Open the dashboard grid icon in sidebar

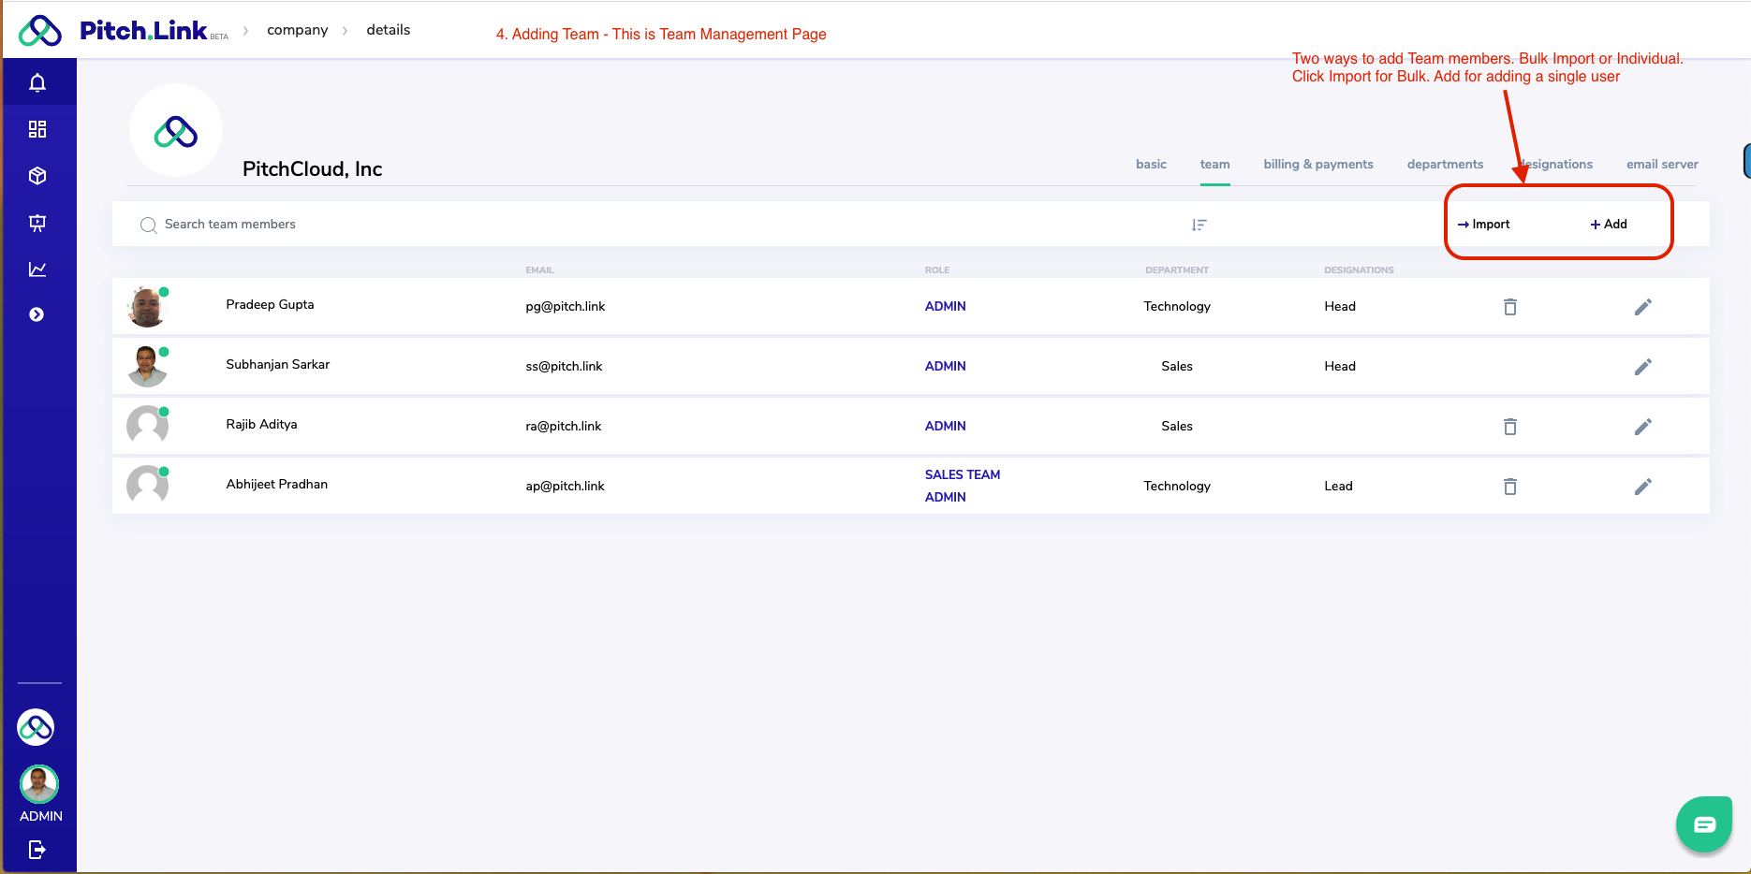point(37,129)
